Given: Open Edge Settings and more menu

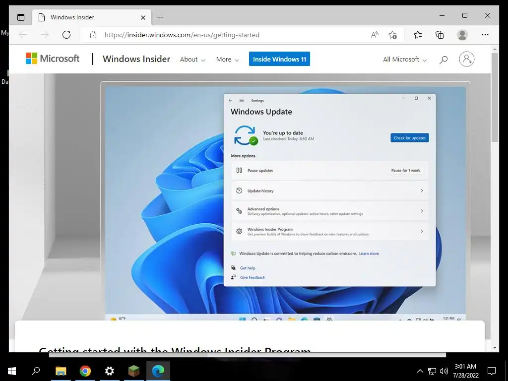Looking at the screenshot, I should pos(485,35).
